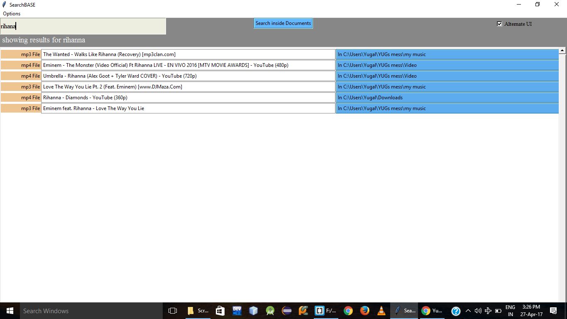The height and width of the screenshot is (319, 567).
Task: Click mp4 File label for The Monster row
Action: (21, 65)
